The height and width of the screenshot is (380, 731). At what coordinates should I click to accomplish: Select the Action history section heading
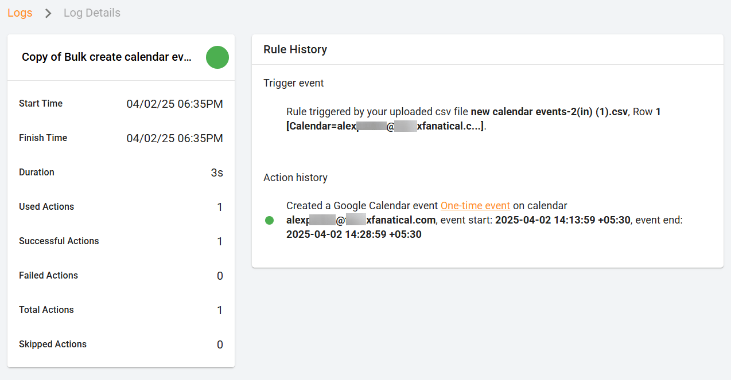tap(295, 178)
